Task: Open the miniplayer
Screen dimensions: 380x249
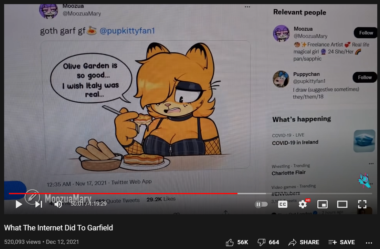Action: [323, 204]
